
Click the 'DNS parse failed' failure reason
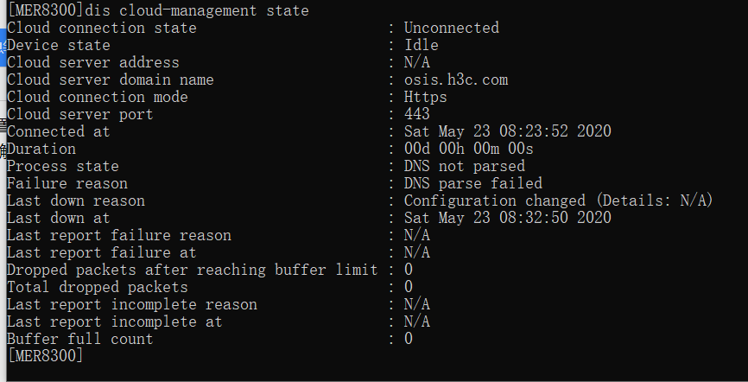472,183
